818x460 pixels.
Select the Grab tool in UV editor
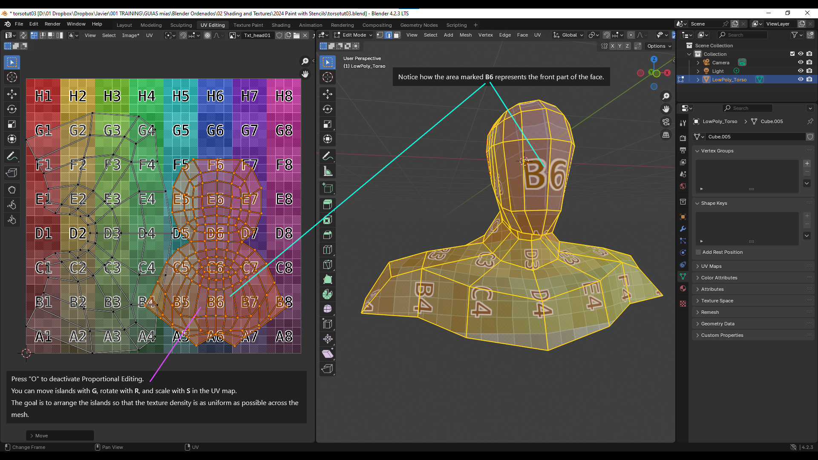(12, 190)
